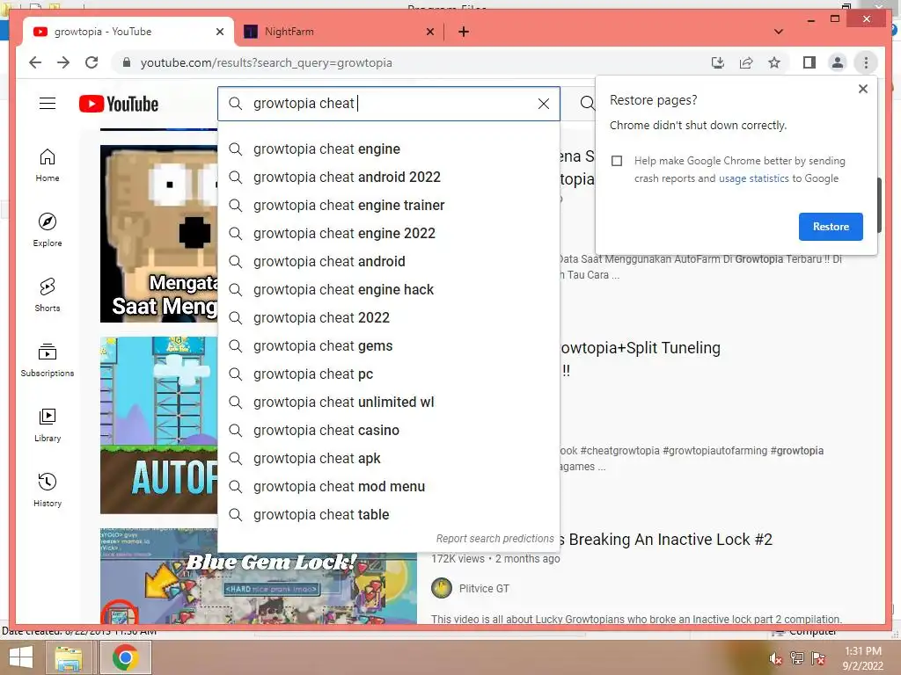
Task: Open a new tab with plus button
Action: click(464, 32)
